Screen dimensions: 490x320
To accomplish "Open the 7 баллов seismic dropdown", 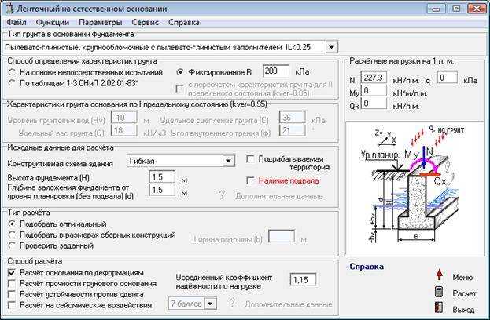I will [211, 304].
